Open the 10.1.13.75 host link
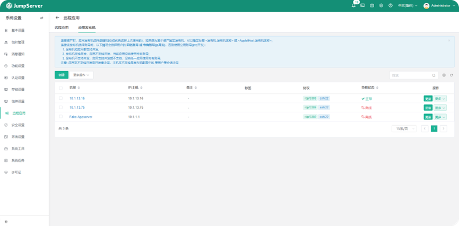Image resolution: width=459 pixels, height=226 pixels. tap(77, 107)
